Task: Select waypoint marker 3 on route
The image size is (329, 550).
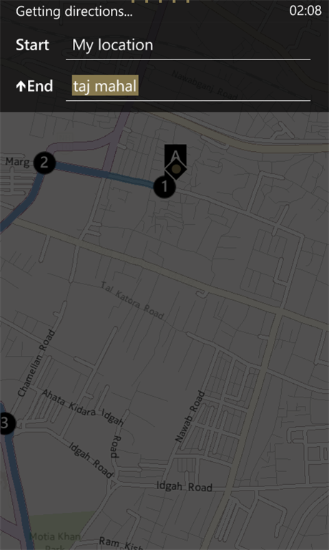Action: coord(5,423)
